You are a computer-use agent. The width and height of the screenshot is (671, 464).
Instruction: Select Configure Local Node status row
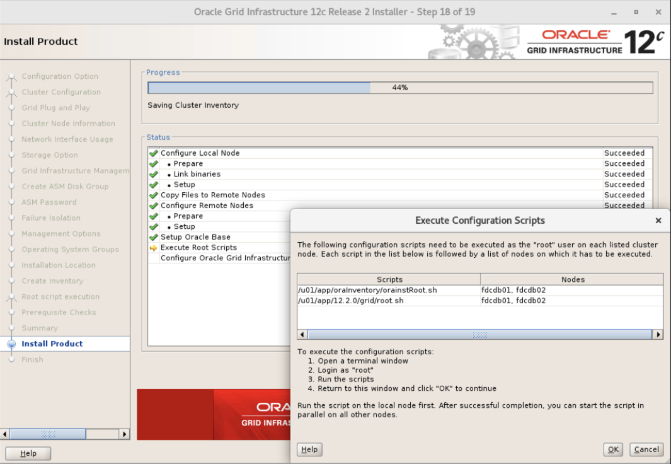click(x=400, y=153)
